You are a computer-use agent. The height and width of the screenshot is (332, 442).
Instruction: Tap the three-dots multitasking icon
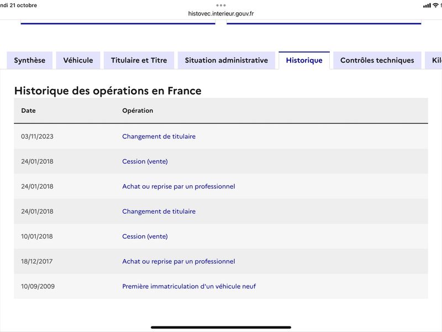[220, 6]
